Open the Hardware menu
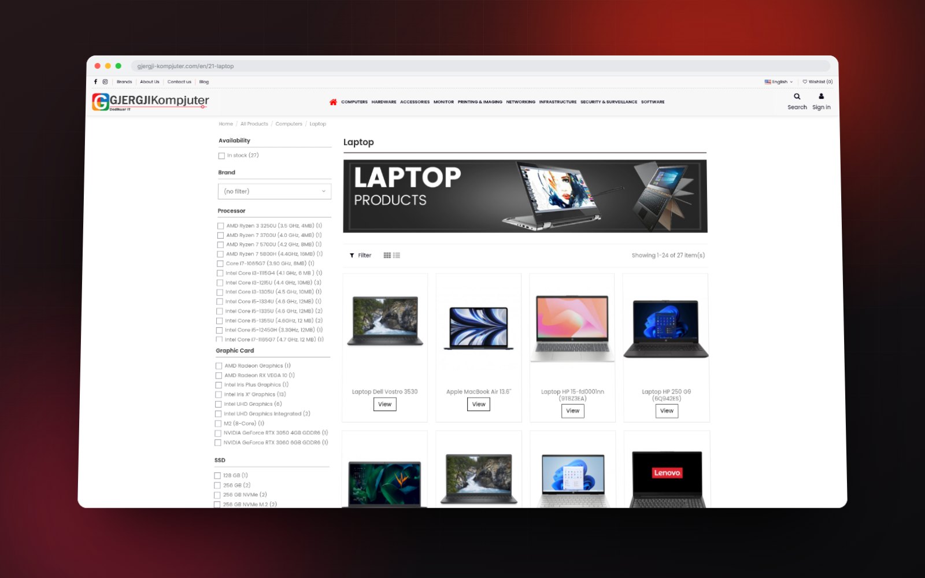Viewport: 925px width, 578px height. coord(384,102)
